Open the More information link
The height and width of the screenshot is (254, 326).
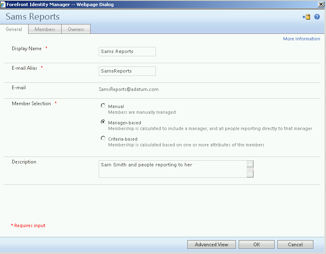point(302,39)
